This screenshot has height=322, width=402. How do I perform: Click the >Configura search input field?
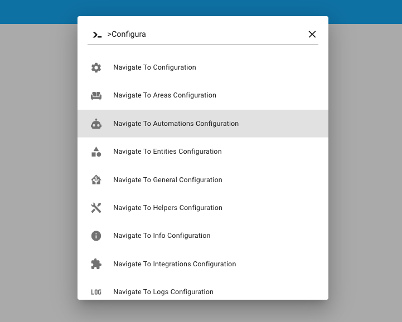click(x=205, y=35)
